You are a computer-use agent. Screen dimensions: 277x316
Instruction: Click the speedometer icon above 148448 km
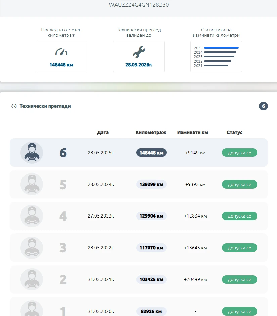(61, 52)
